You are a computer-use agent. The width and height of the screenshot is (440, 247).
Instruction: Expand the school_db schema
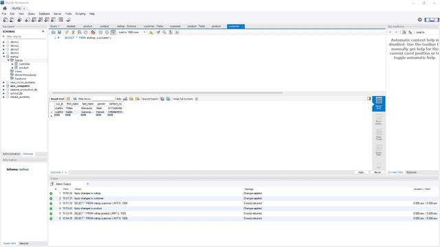(4, 93)
